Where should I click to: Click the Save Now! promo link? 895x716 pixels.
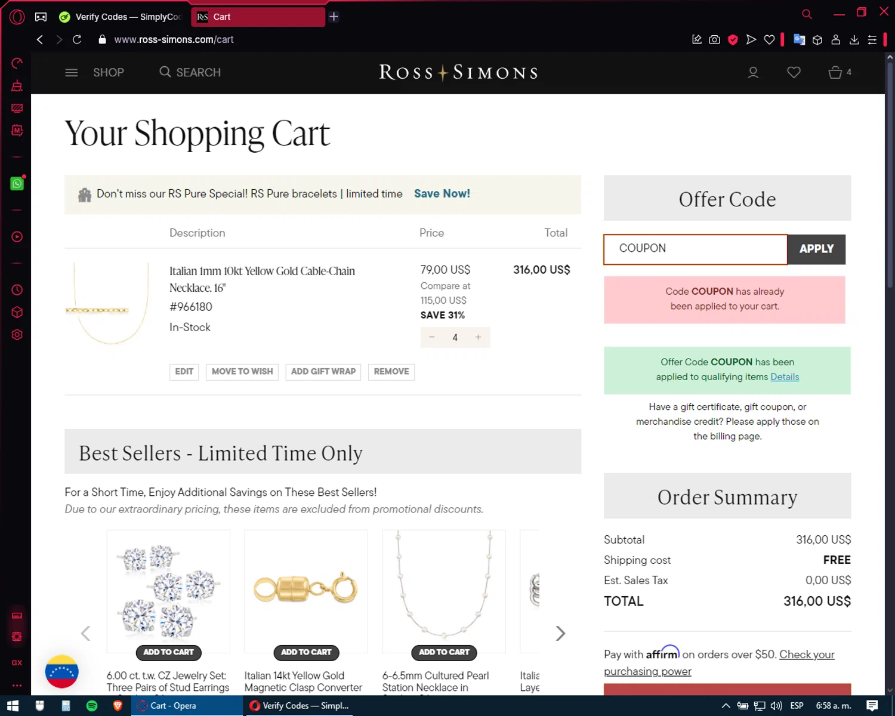[442, 193]
